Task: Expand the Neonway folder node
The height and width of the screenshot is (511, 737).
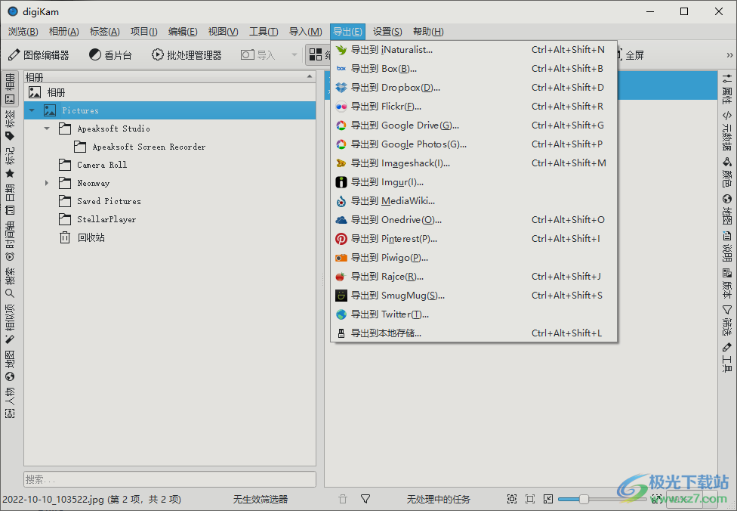Action: pyautogui.click(x=47, y=183)
